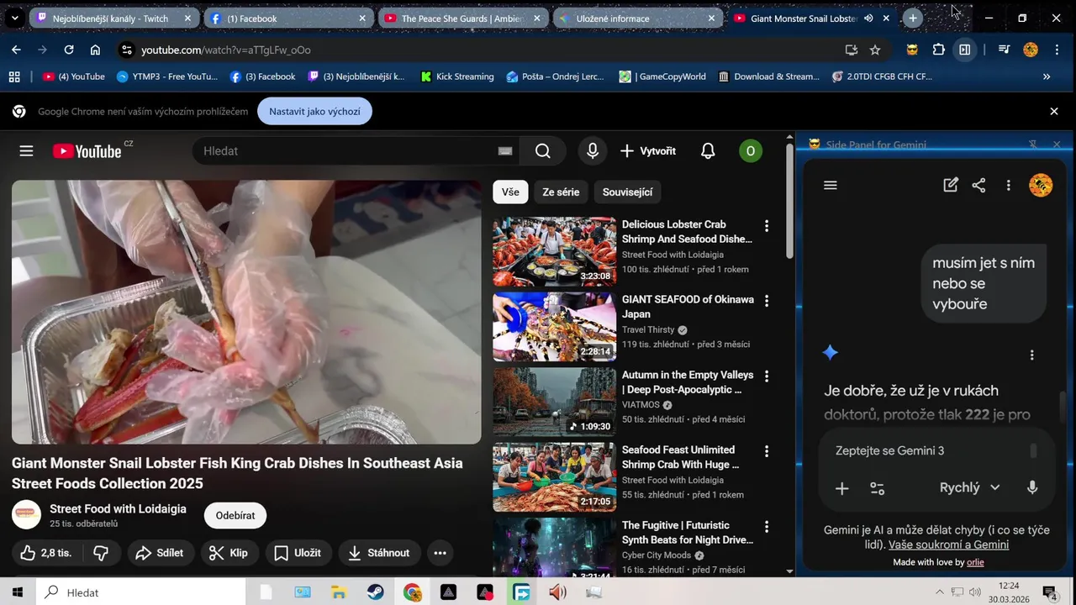Open options for the Gemini response
Image resolution: width=1076 pixels, height=605 pixels.
click(x=1032, y=355)
